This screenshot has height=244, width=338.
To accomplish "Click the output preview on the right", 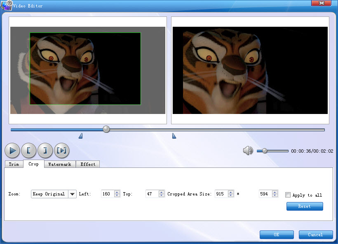I will tap(250, 70).
